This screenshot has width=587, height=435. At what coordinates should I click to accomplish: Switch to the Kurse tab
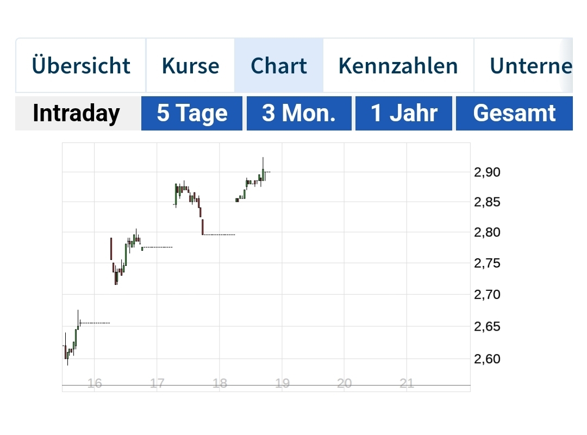coord(190,66)
